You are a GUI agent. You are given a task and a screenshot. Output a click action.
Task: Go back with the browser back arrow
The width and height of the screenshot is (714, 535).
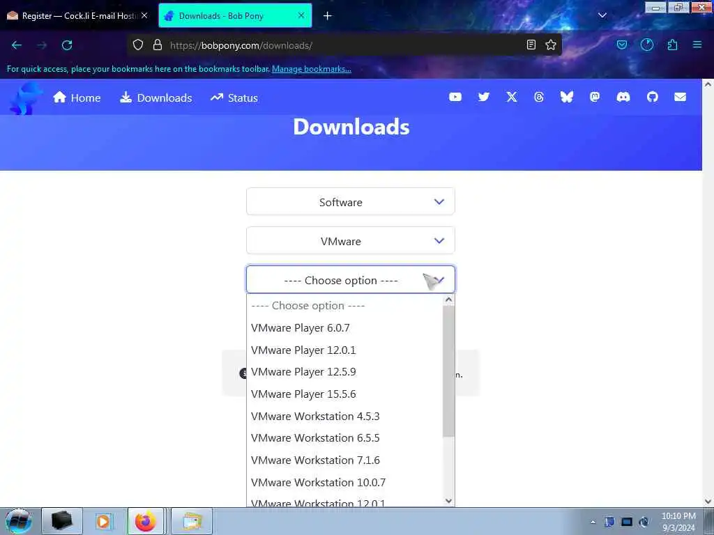pos(17,45)
